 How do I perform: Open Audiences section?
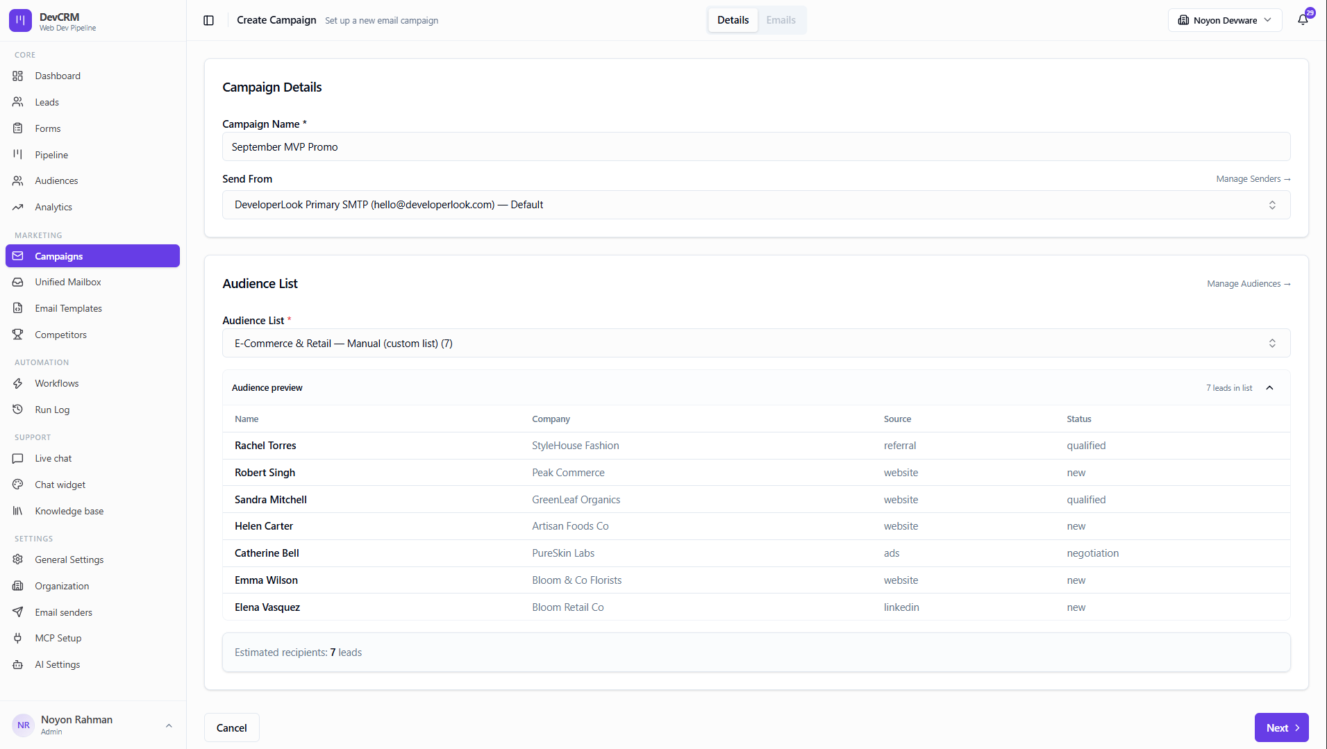click(92, 180)
